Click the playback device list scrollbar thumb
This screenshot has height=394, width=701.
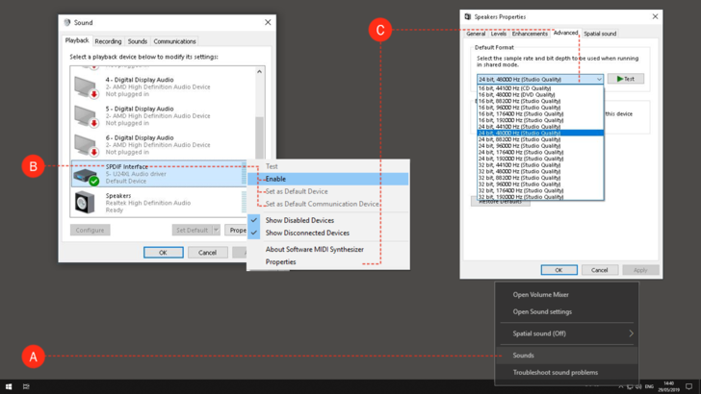point(259,136)
